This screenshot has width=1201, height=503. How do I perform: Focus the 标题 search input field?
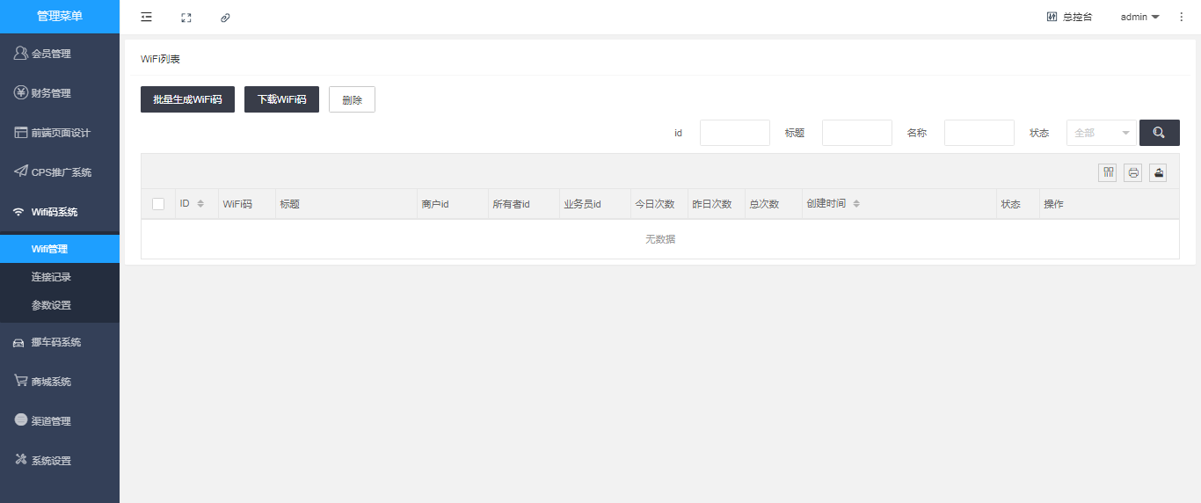pos(856,133)
